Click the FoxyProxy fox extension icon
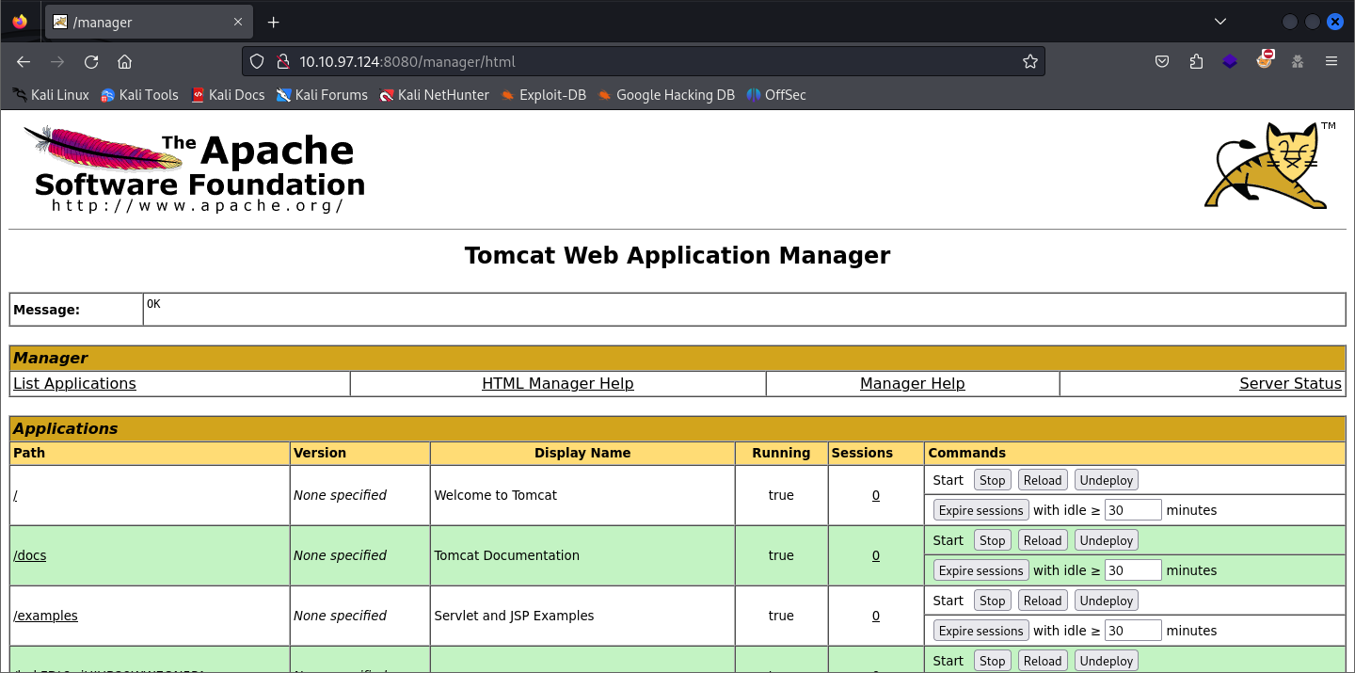Image resolution: width=1355 pixels, height=673 pixels. click(1264, 60)
